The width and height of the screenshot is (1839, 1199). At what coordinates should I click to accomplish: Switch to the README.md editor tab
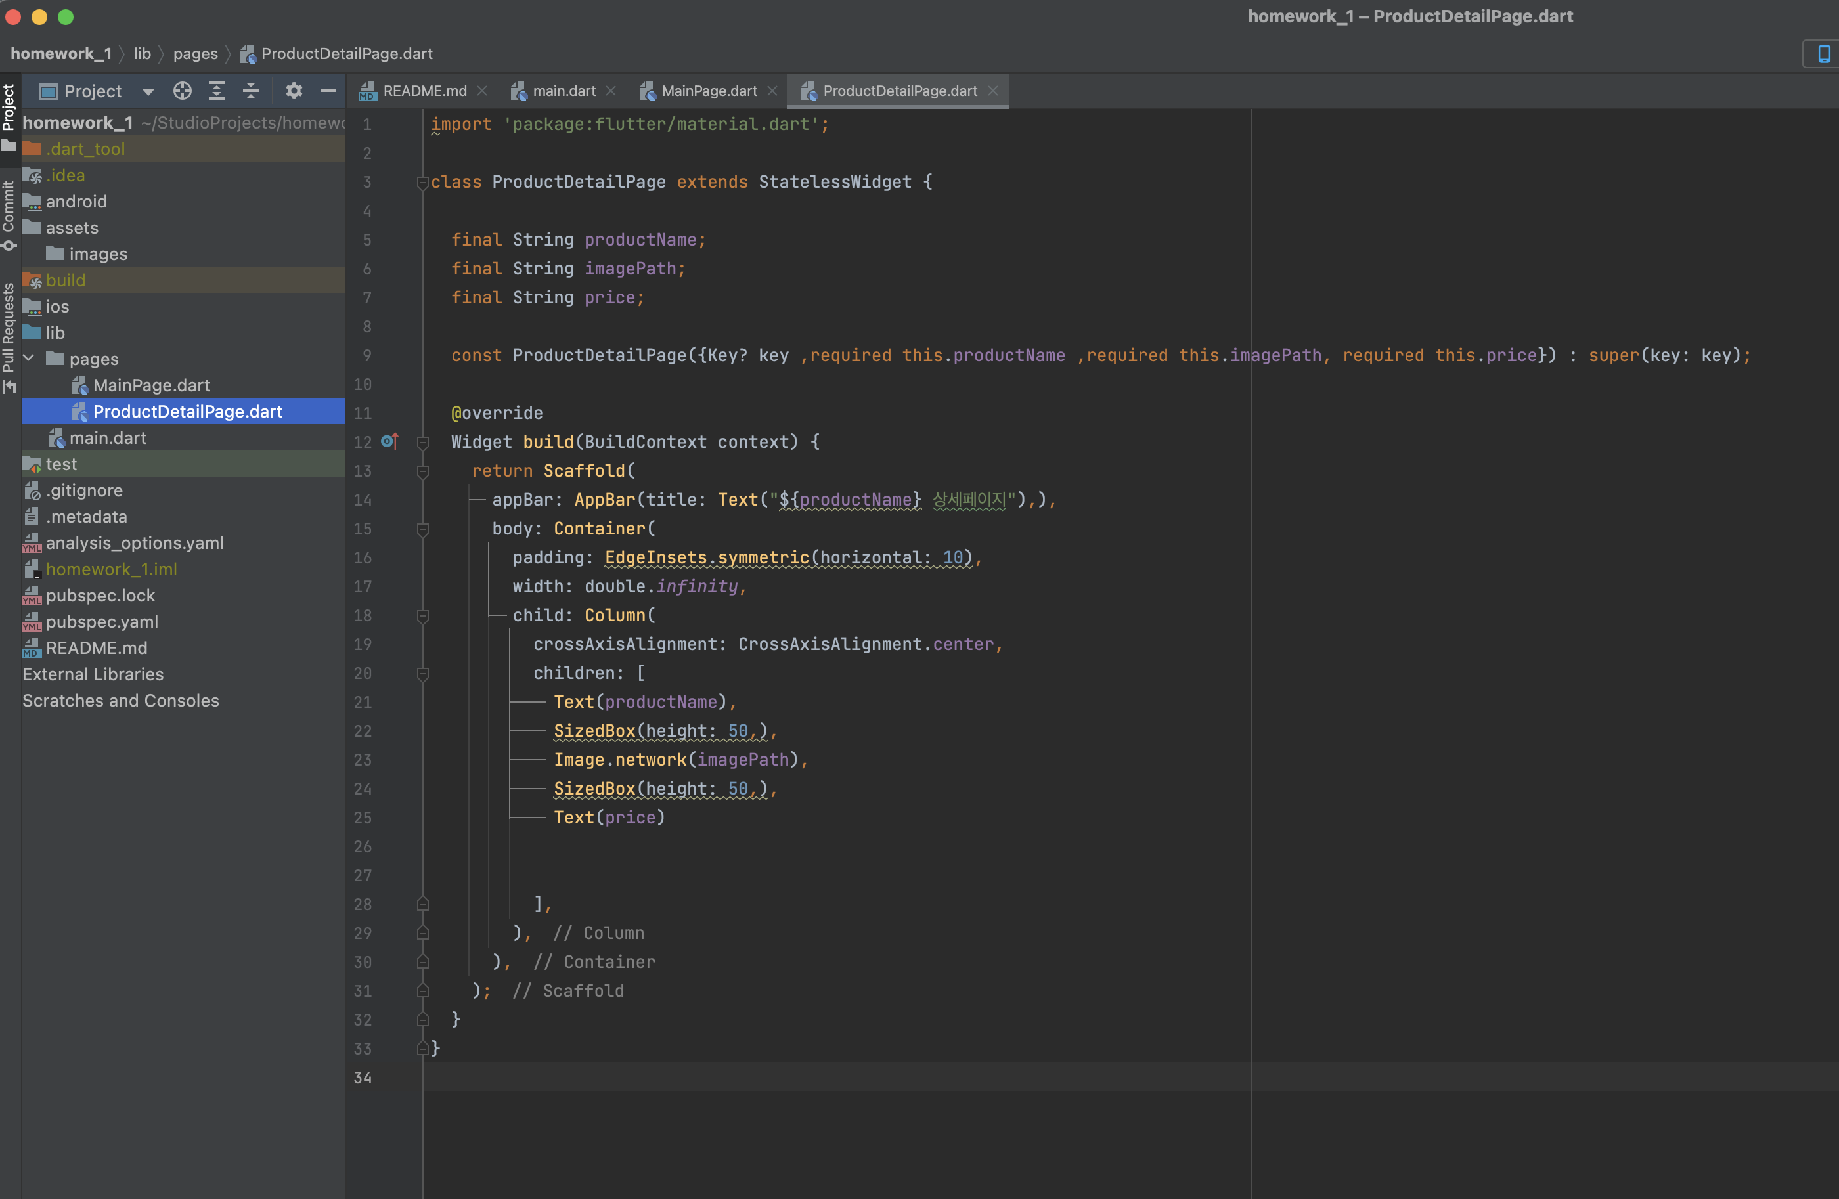424,91
